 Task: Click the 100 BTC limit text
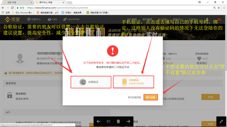(x=172, y=54)
